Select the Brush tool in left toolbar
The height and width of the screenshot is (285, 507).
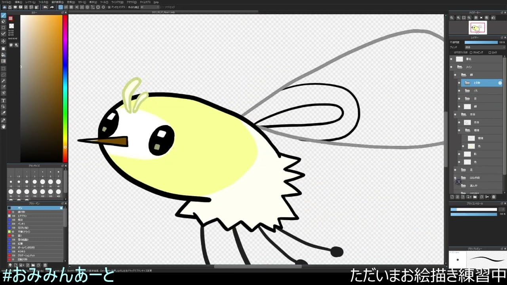click(4, 15)
